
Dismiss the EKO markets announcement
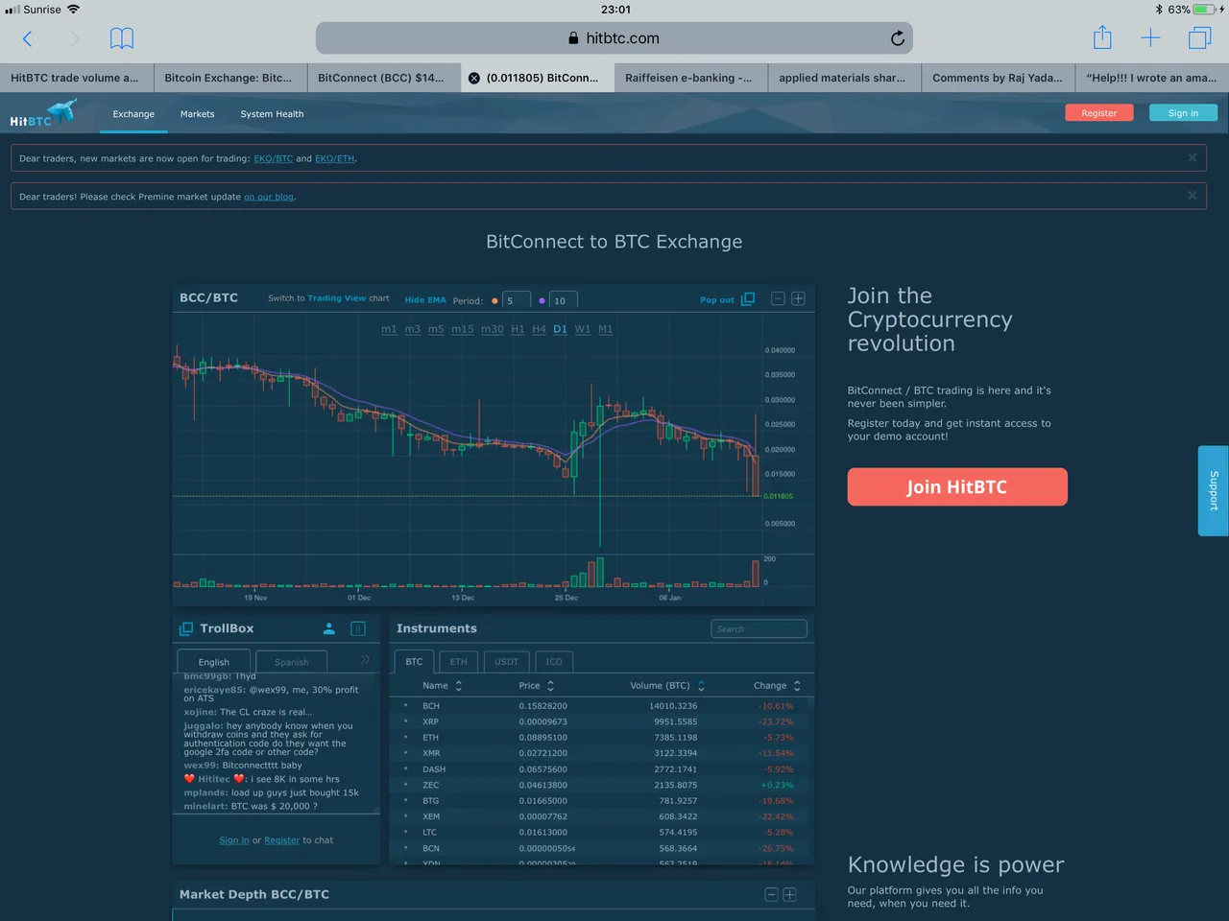tap(1192, 157)
